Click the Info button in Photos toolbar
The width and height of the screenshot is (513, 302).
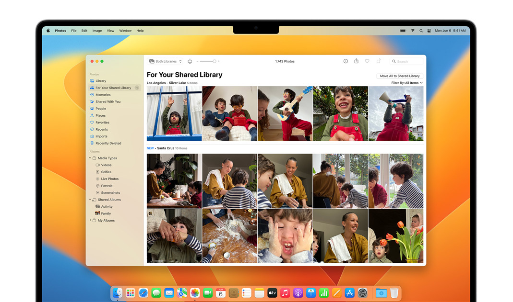pos(346,61)
